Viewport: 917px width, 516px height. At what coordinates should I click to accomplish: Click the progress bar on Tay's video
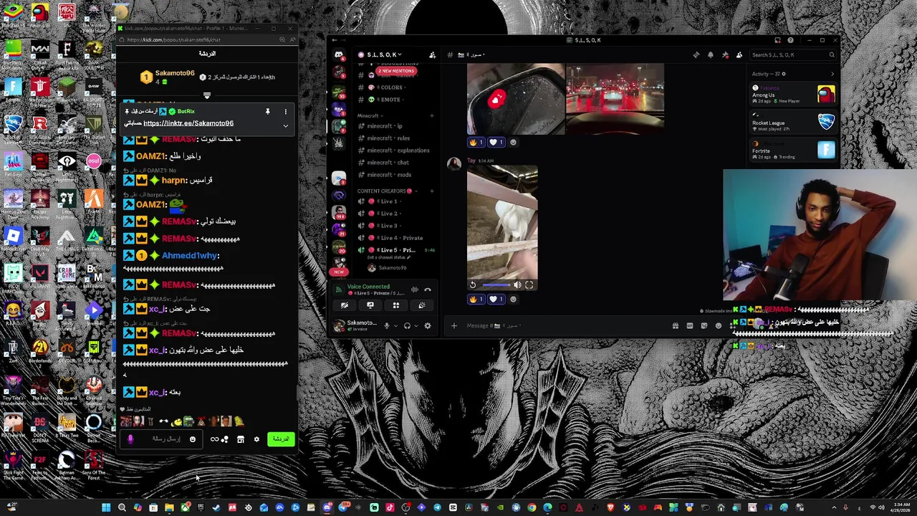[497, 285]
